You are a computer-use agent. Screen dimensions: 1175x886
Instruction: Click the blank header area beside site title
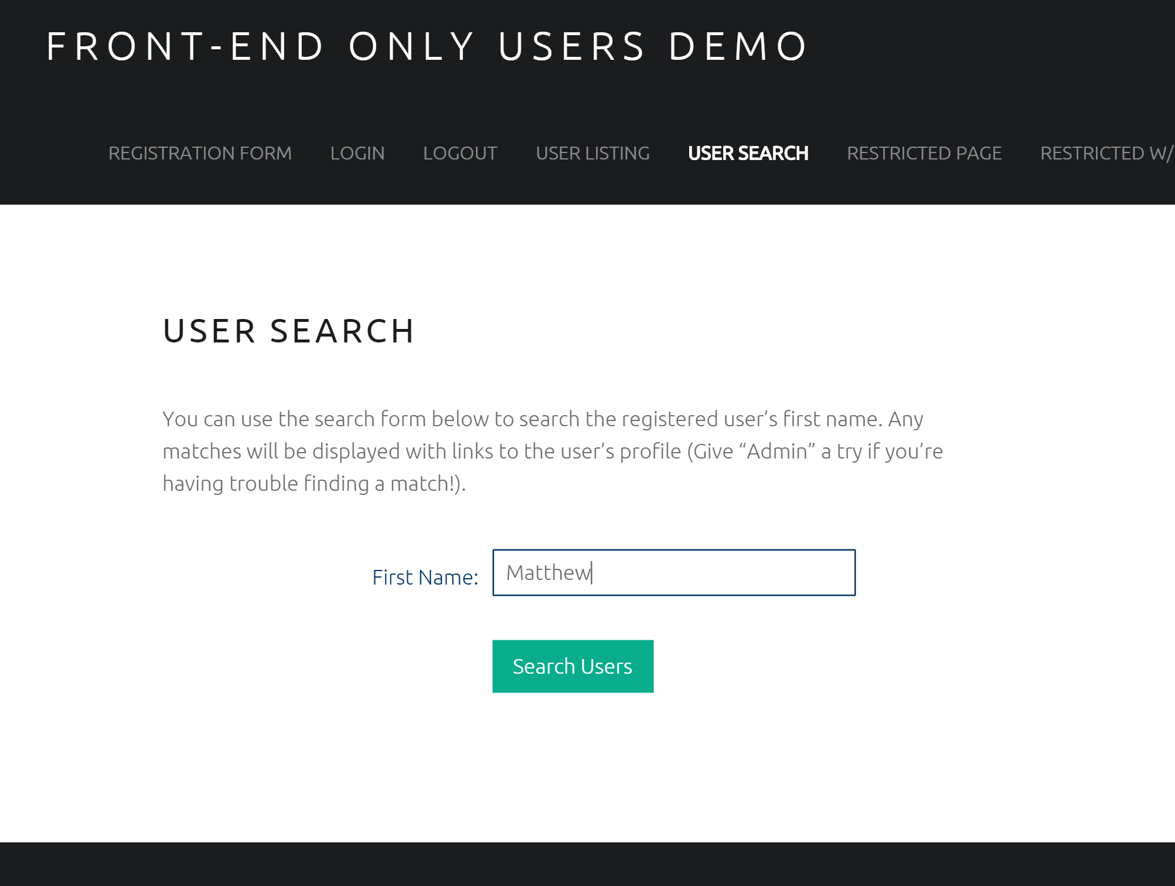996,47
